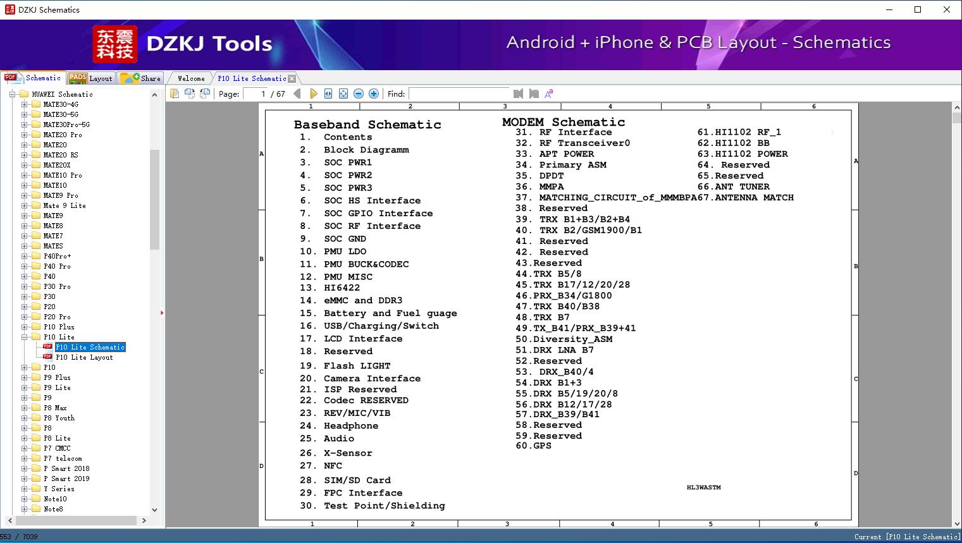Expand the Y Series folder
This screenshot has height=543, width=962.
[x=24, y=489]
